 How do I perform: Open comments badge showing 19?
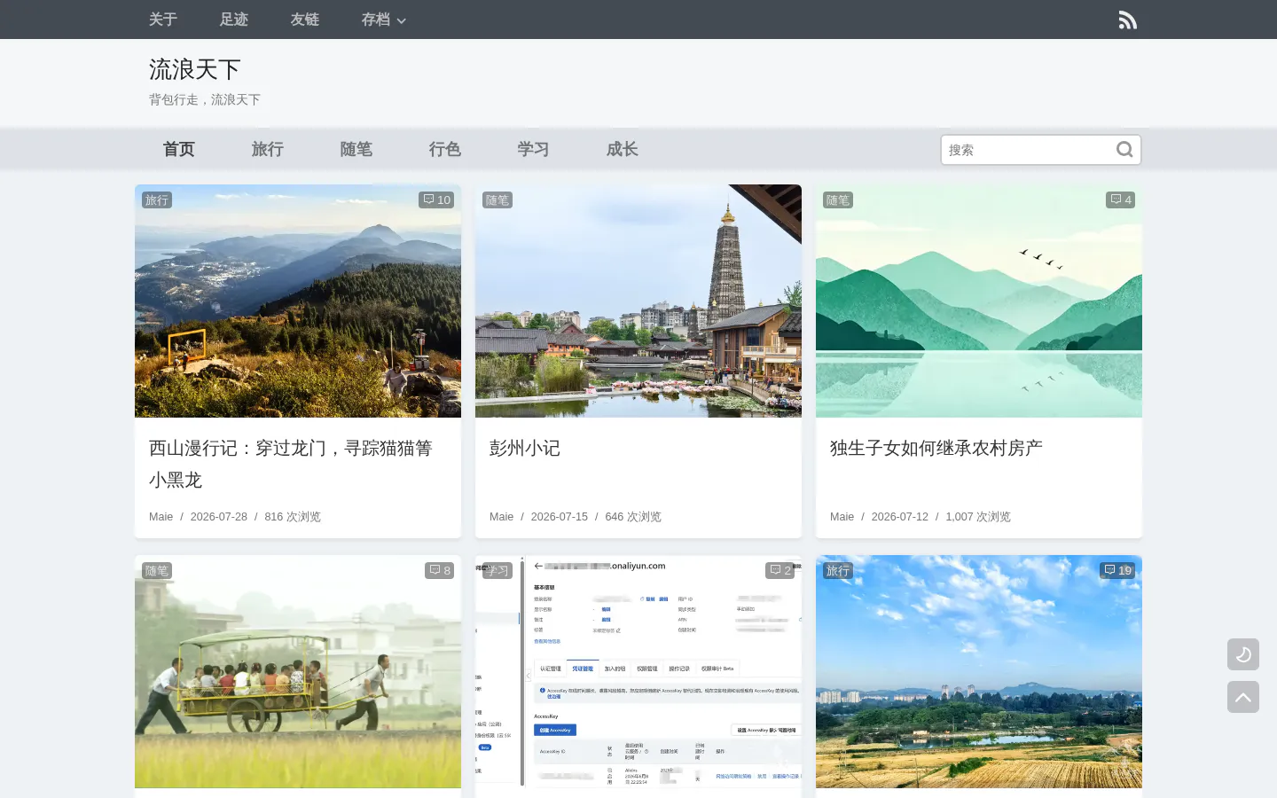[x=1117, y=570]
